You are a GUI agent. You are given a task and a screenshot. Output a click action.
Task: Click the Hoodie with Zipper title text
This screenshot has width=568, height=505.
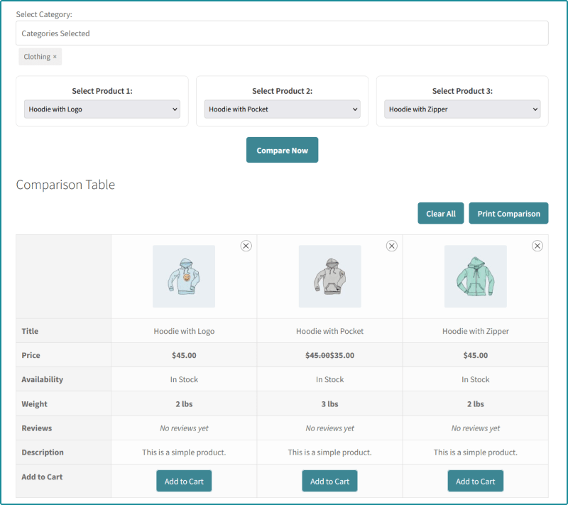coord(476,331)
